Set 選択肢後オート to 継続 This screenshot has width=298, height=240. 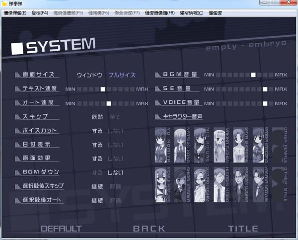[x=97, y=200]
